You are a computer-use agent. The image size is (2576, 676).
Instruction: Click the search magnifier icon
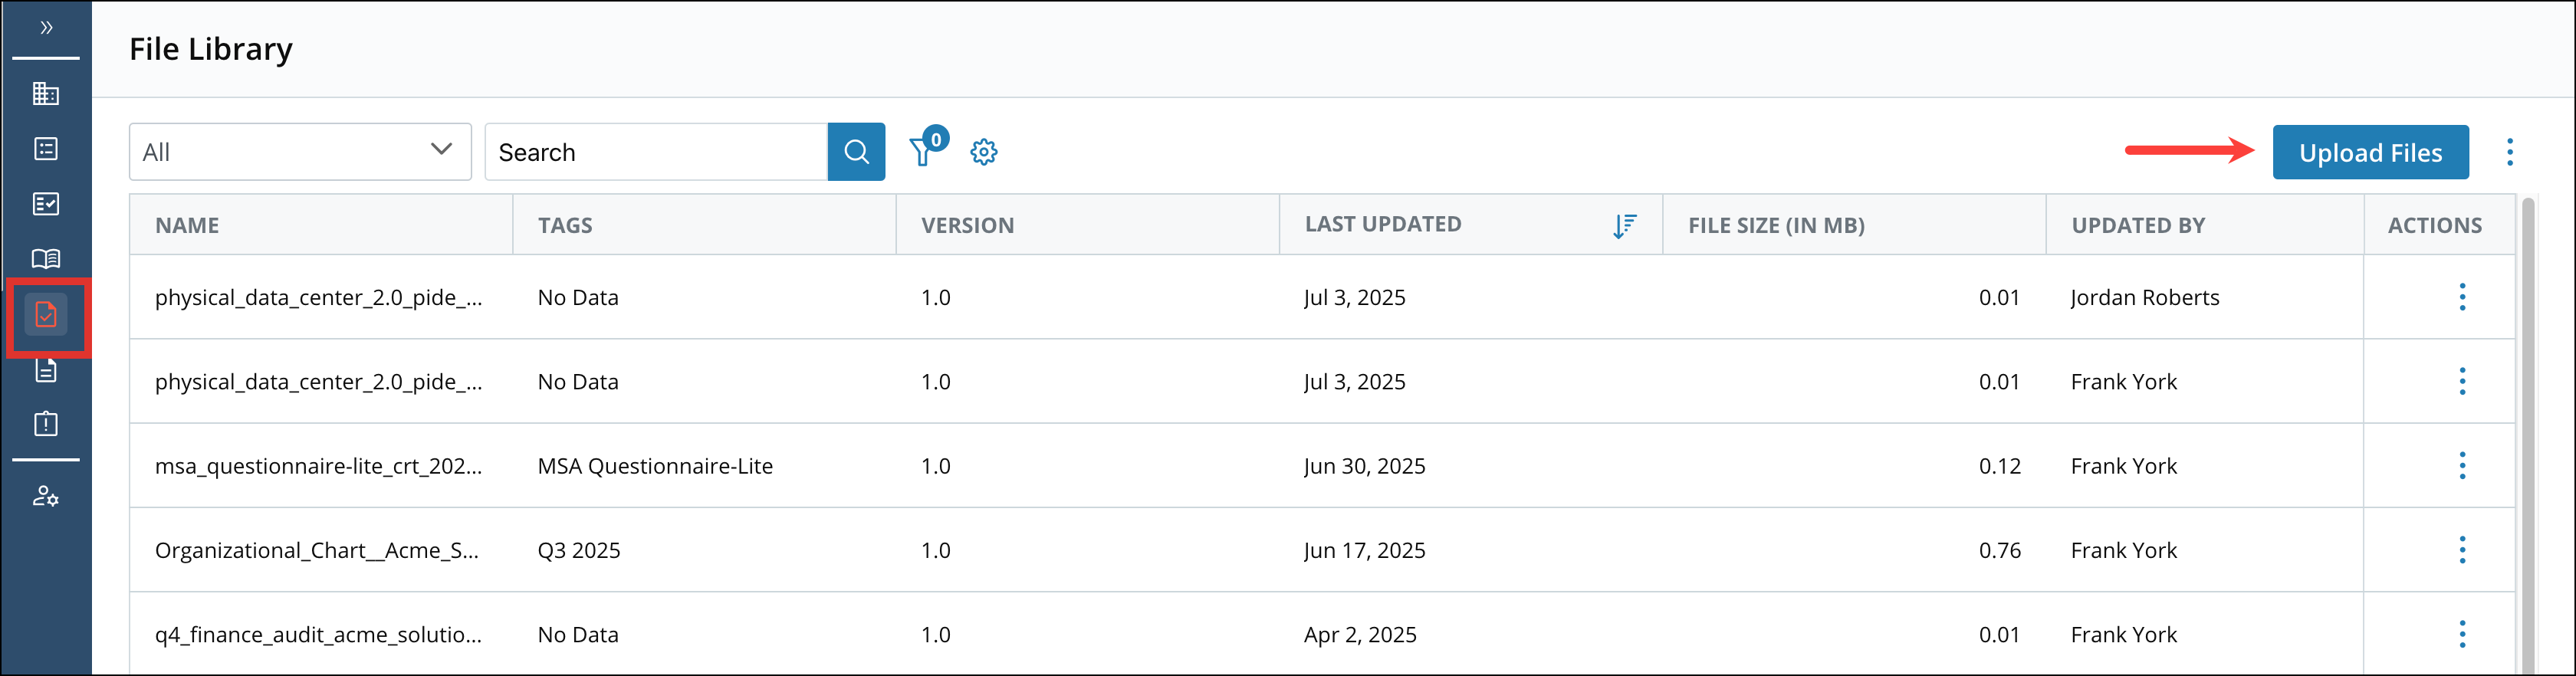pyautogui.click(x=856, y=151)
